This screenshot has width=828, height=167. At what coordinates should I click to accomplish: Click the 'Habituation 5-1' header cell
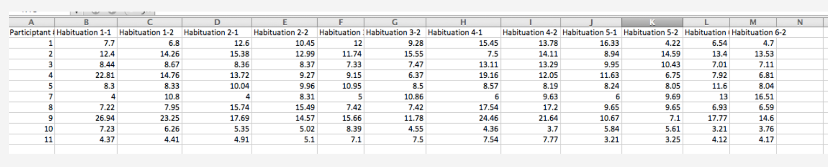coord(591,32)
